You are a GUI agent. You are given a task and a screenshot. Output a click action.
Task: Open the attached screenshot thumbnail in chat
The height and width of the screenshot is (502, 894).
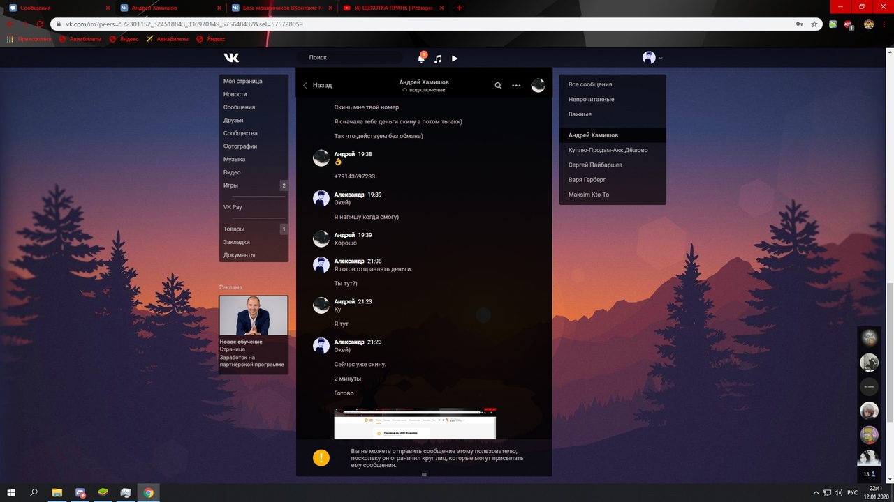coord(415,424)
